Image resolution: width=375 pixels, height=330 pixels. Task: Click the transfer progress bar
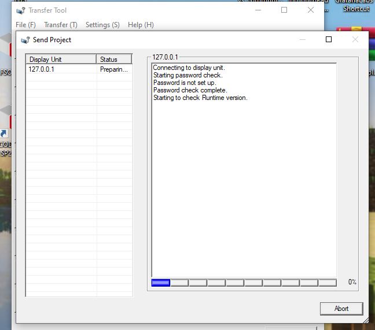coord(244,283)
